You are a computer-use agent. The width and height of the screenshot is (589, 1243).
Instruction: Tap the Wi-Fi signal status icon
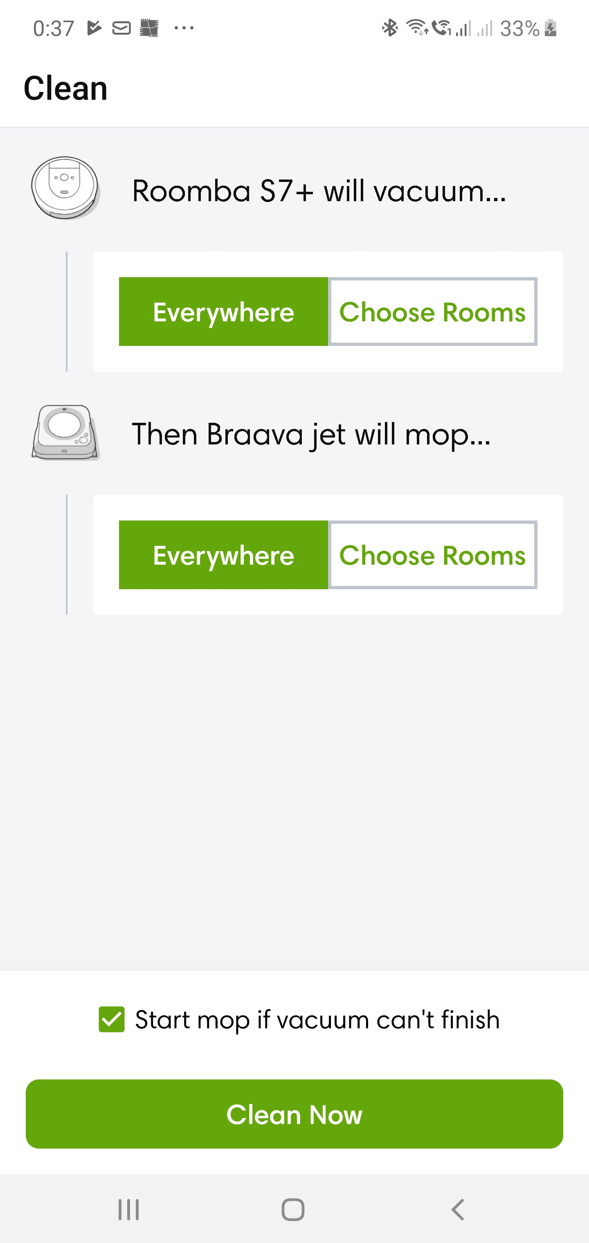[416, 27]
